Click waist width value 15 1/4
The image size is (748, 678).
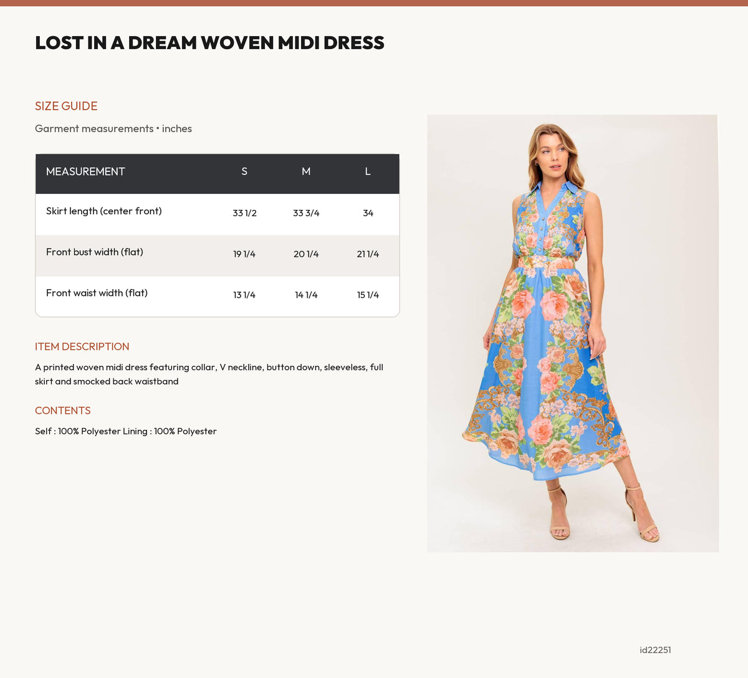click(x=368, y=295)
